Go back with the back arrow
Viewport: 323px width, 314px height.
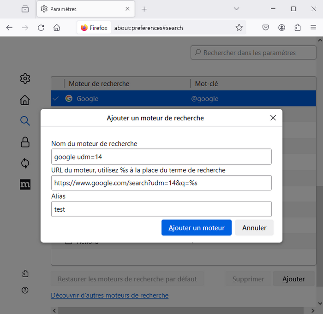(9, 28)
